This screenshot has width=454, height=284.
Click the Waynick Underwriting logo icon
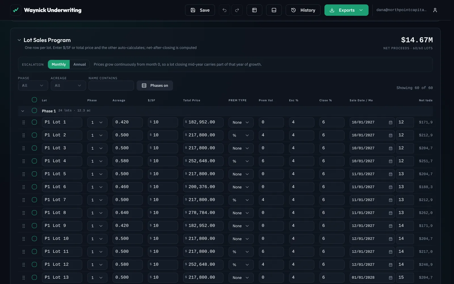pos(16,10)
